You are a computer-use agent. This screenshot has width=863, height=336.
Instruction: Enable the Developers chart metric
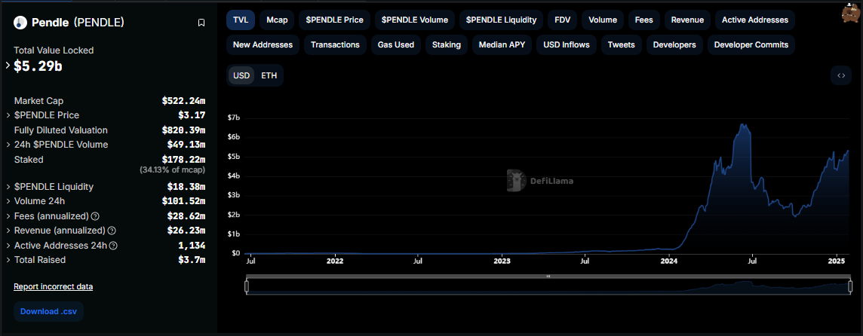[674, 44]
